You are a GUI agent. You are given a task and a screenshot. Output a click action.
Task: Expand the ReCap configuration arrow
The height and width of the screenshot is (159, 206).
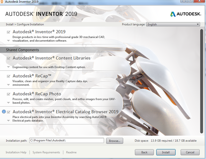point(8,85)
